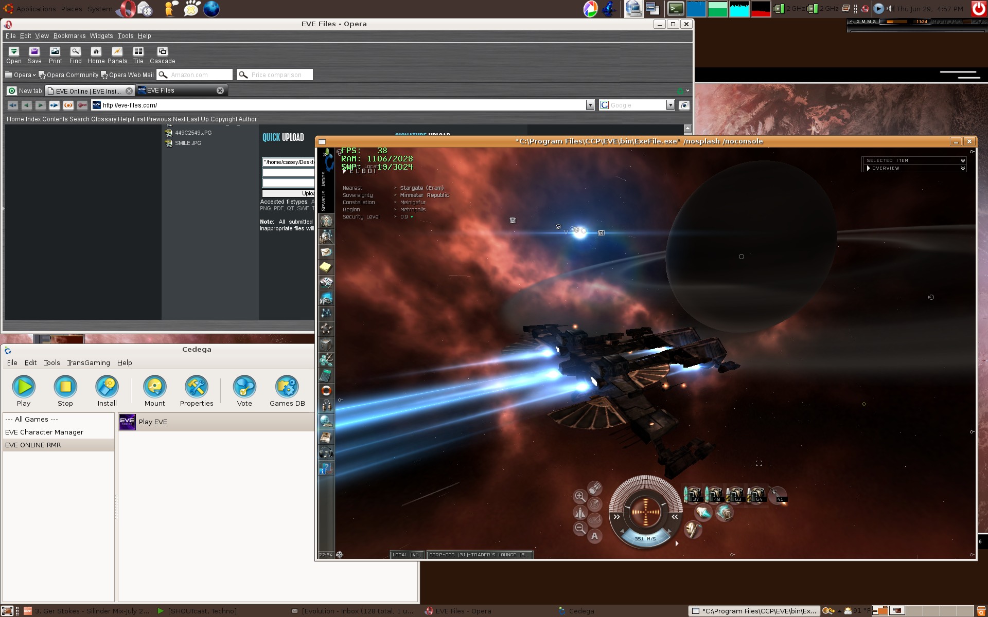Activate the weapon module with 37 charges
988x617 pixels.
coord(693,495)
